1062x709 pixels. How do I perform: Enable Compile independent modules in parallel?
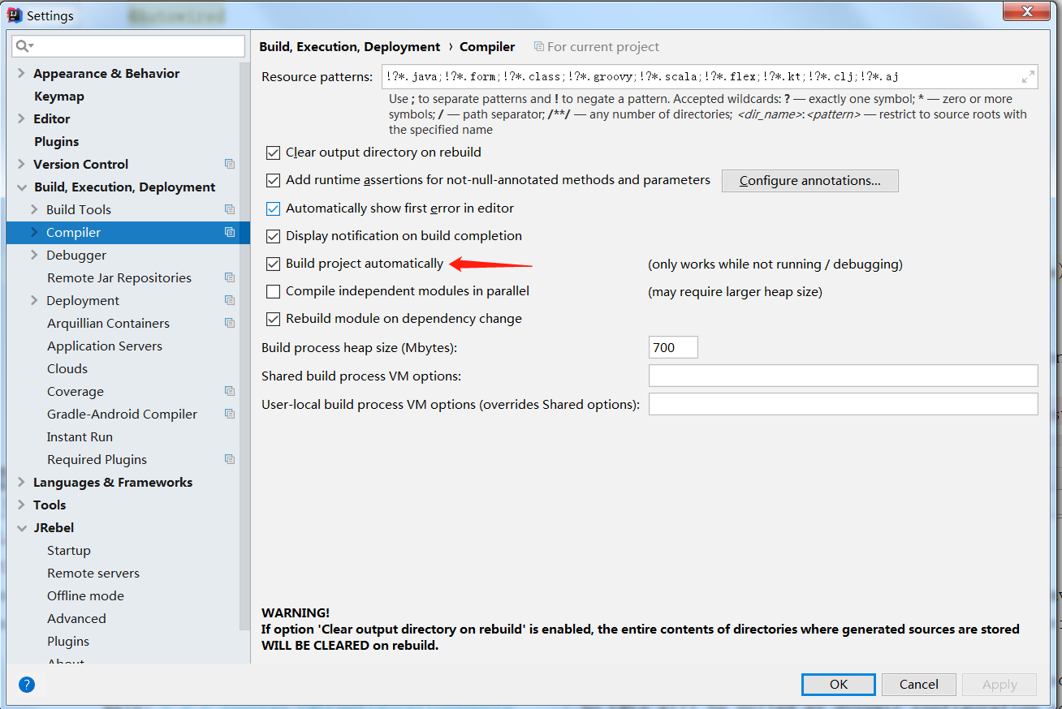[x=274, y=291]
